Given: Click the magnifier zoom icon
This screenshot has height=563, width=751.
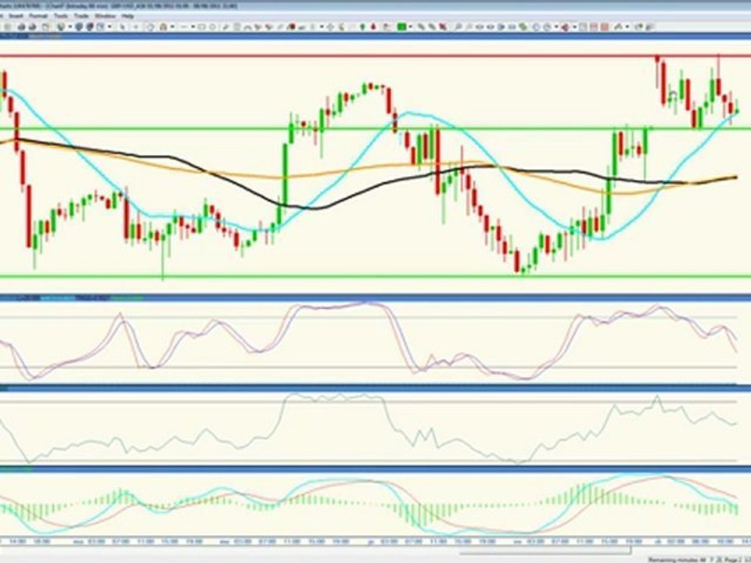Looking at the screenshot, I should 458,27.
